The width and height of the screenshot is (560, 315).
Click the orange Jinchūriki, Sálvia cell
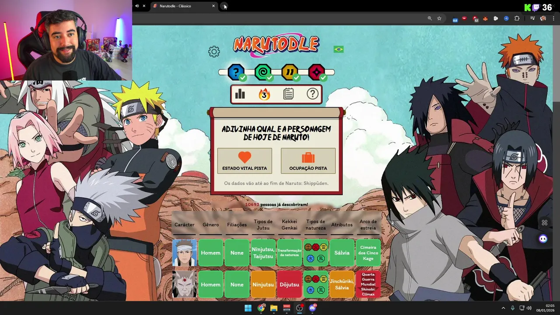(342, 284)
